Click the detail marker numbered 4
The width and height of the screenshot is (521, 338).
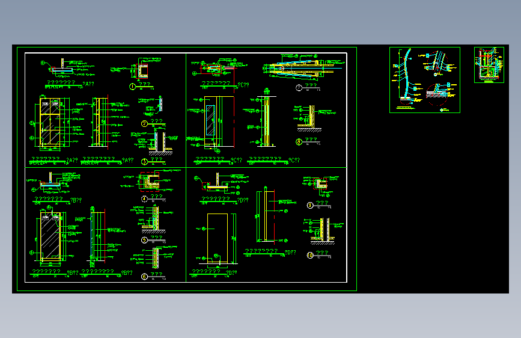click(x=144, y=199)
